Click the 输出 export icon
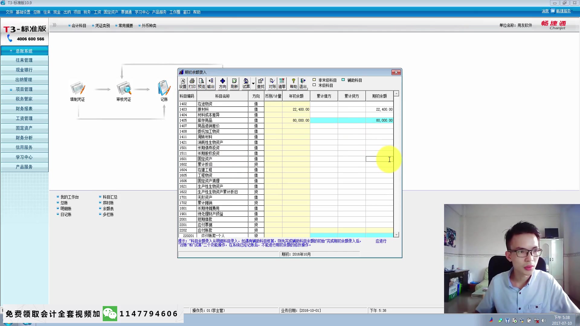The height and width of the screenshot is (326, 580). (211, 83)
